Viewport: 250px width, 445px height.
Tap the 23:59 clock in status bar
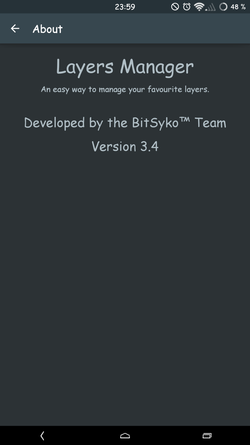[125, 7]
